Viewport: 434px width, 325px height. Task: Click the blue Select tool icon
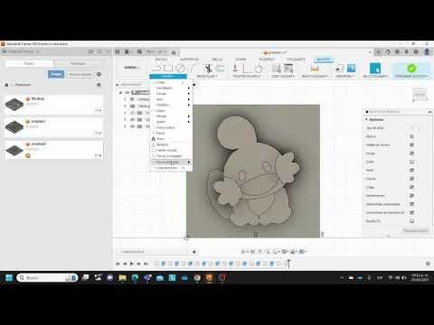(x=375, y=69)
